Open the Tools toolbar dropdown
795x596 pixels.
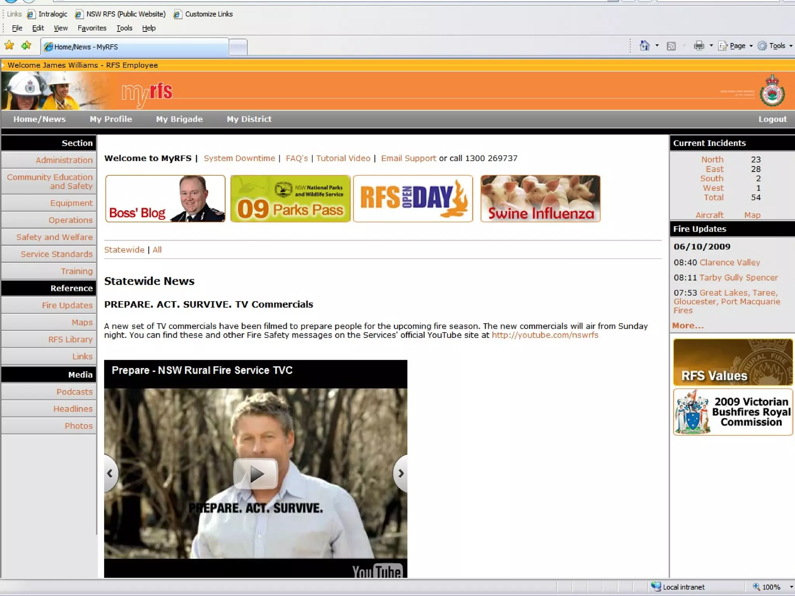(x=776, y=46)
